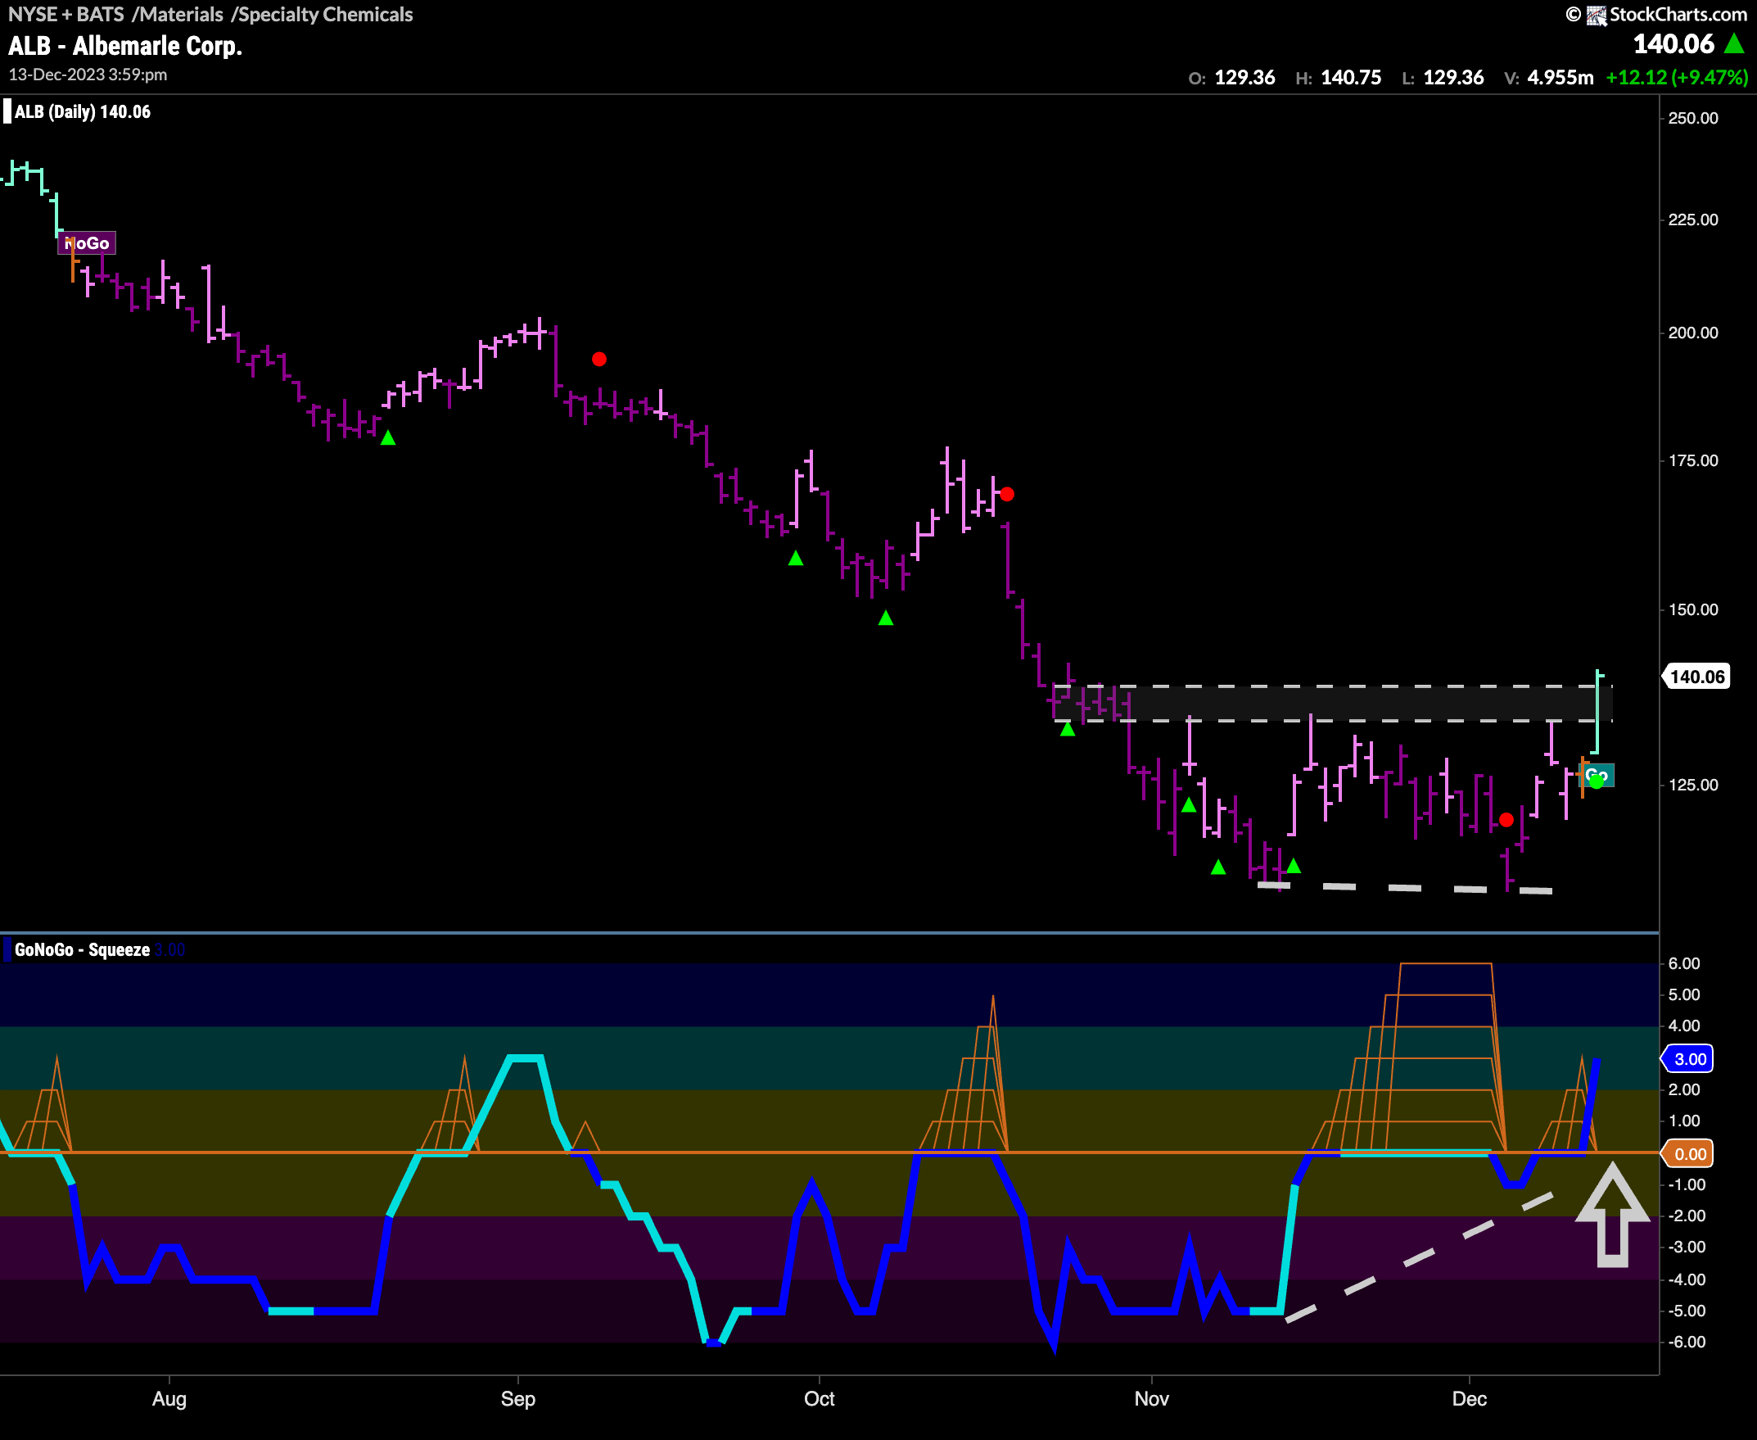Click the 'NYSE + BATS' exchange text
The width and height of the screenshot is (1757, 1440).
65,14
